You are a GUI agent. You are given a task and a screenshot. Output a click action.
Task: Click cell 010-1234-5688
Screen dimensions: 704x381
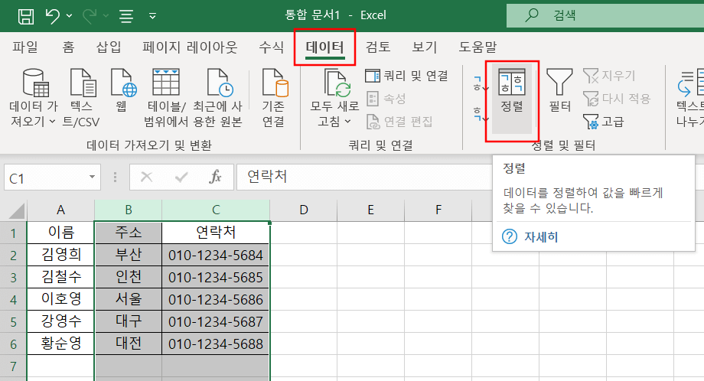click(216, 344)
